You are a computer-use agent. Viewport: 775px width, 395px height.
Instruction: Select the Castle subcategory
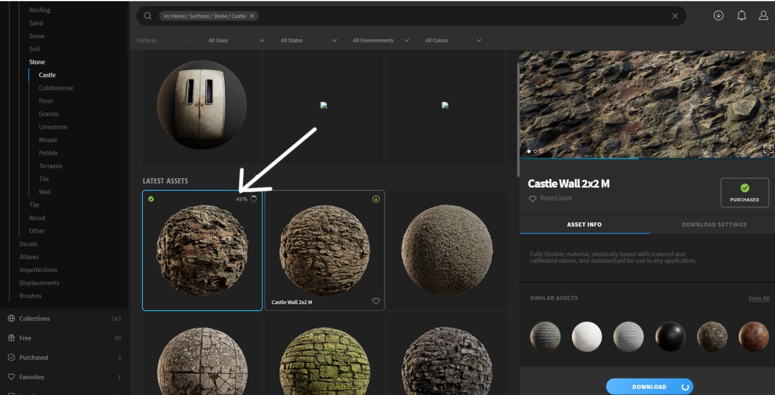tap(47, 75)
